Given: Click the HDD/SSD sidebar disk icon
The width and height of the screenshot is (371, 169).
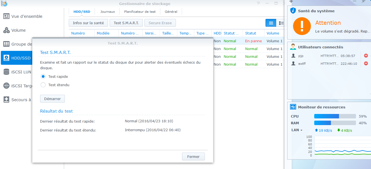Looking at the screenshot, I should (6, 58).
